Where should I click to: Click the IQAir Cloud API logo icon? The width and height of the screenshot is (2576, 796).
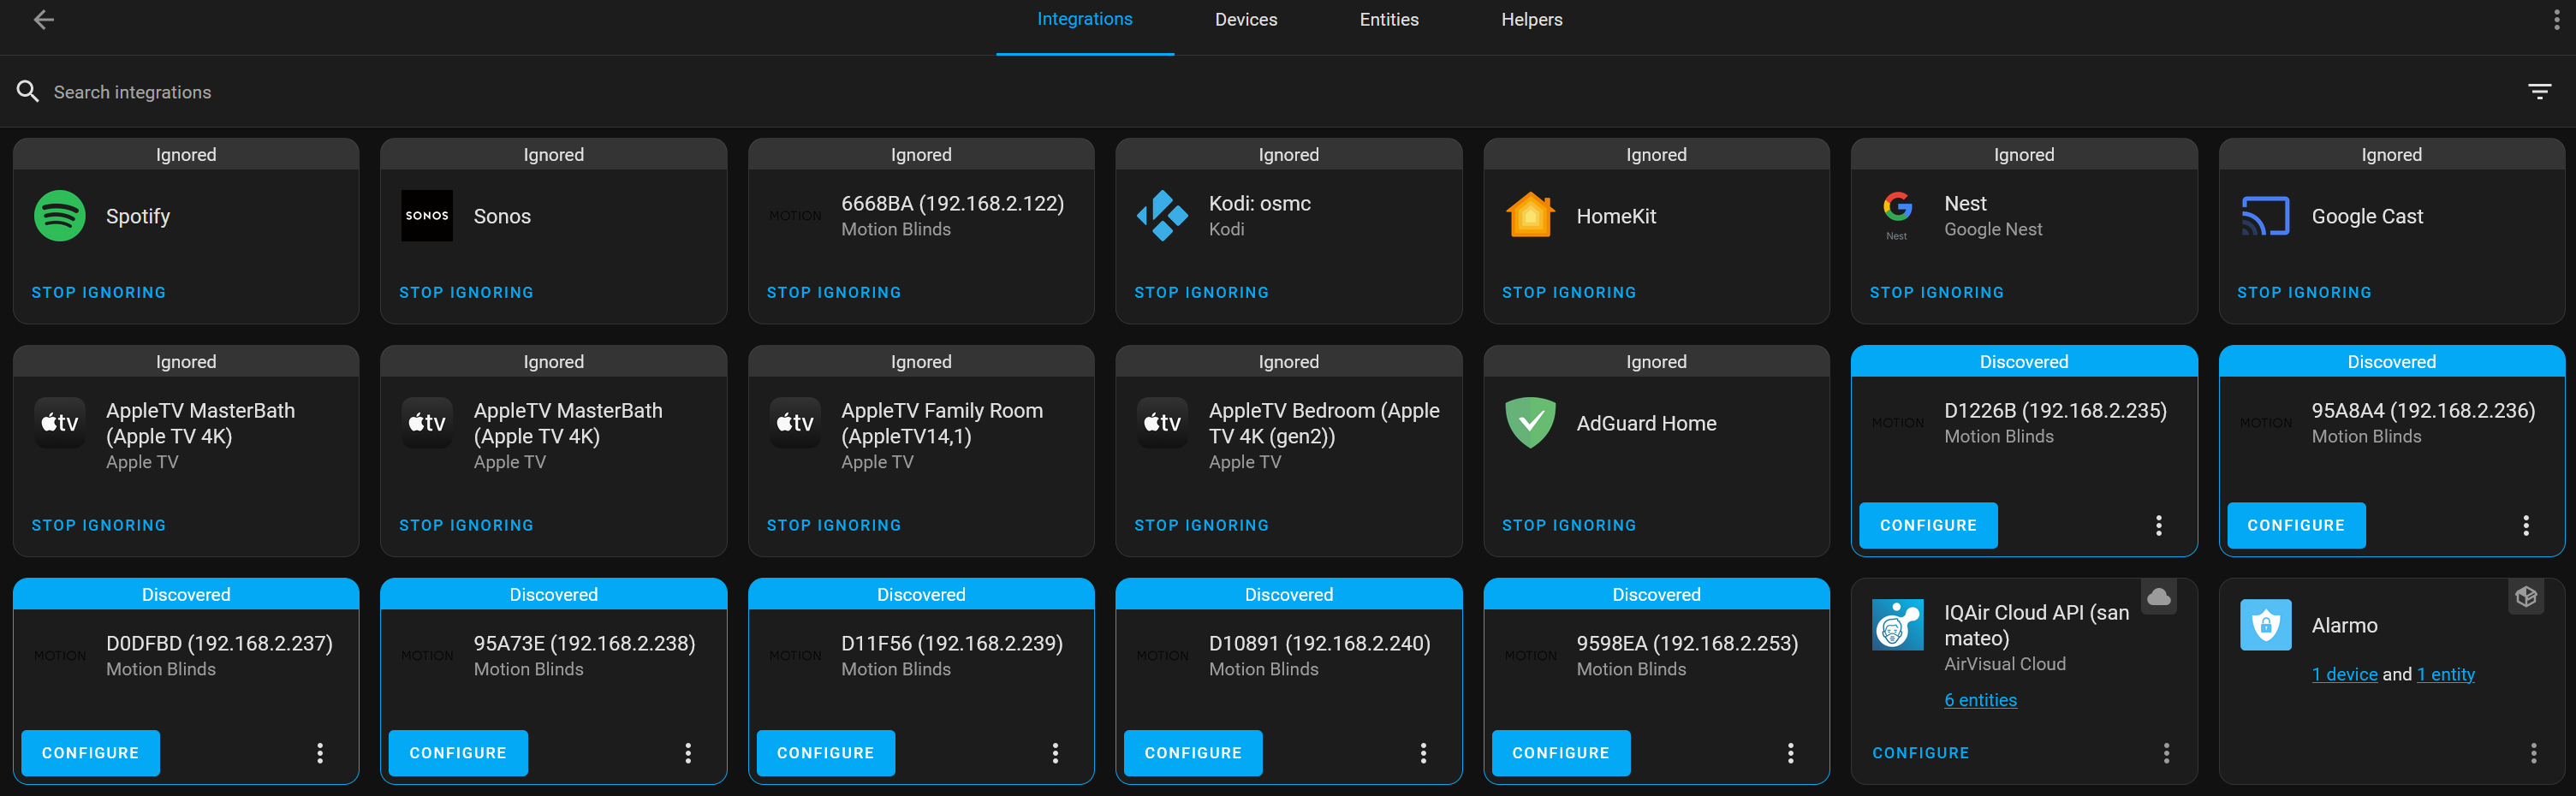(1897, 625)
